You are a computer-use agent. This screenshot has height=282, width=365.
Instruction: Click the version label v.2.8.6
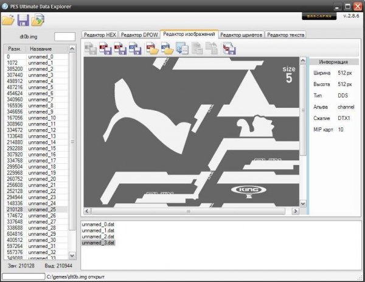(x=351, y=16)
